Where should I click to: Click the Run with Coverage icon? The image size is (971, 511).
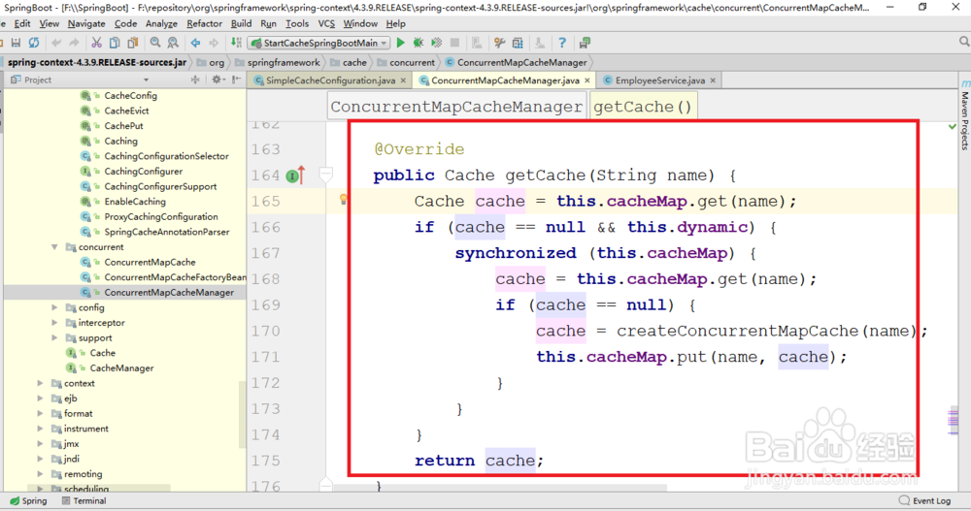pos(437,43)
